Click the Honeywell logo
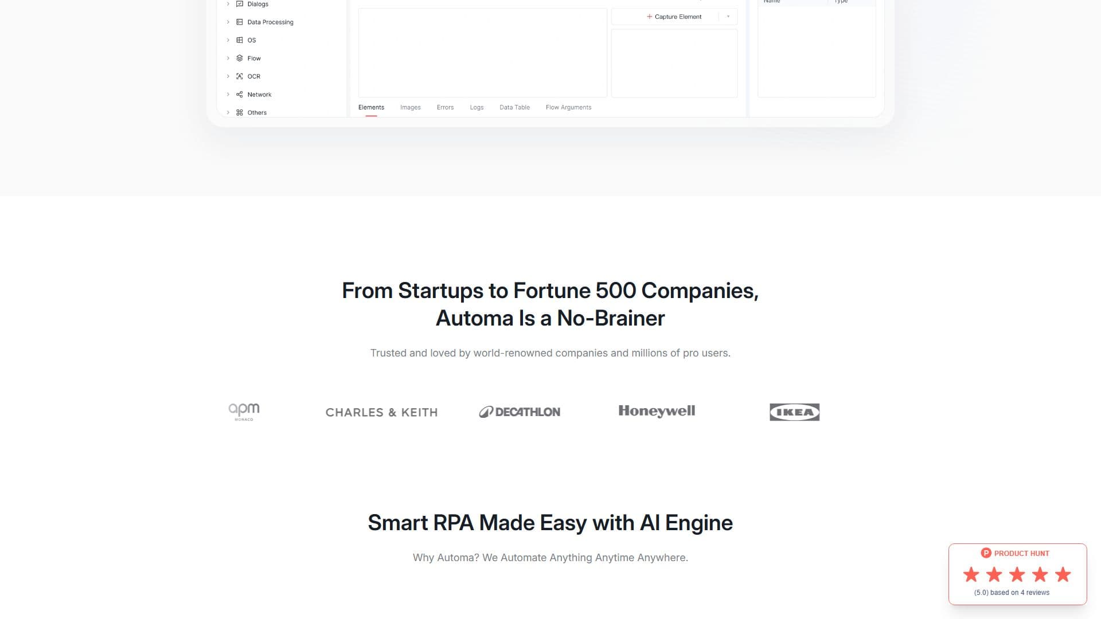The height and width of the screenshot is (619, 1101). (657, 411)
